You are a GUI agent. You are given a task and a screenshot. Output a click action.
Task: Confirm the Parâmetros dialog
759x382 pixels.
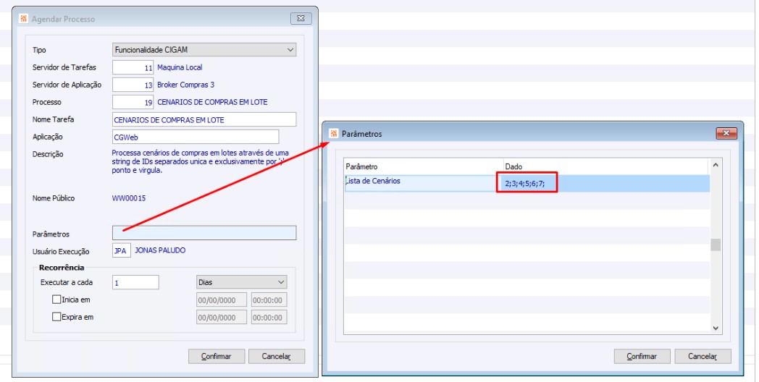click(642, 357)
